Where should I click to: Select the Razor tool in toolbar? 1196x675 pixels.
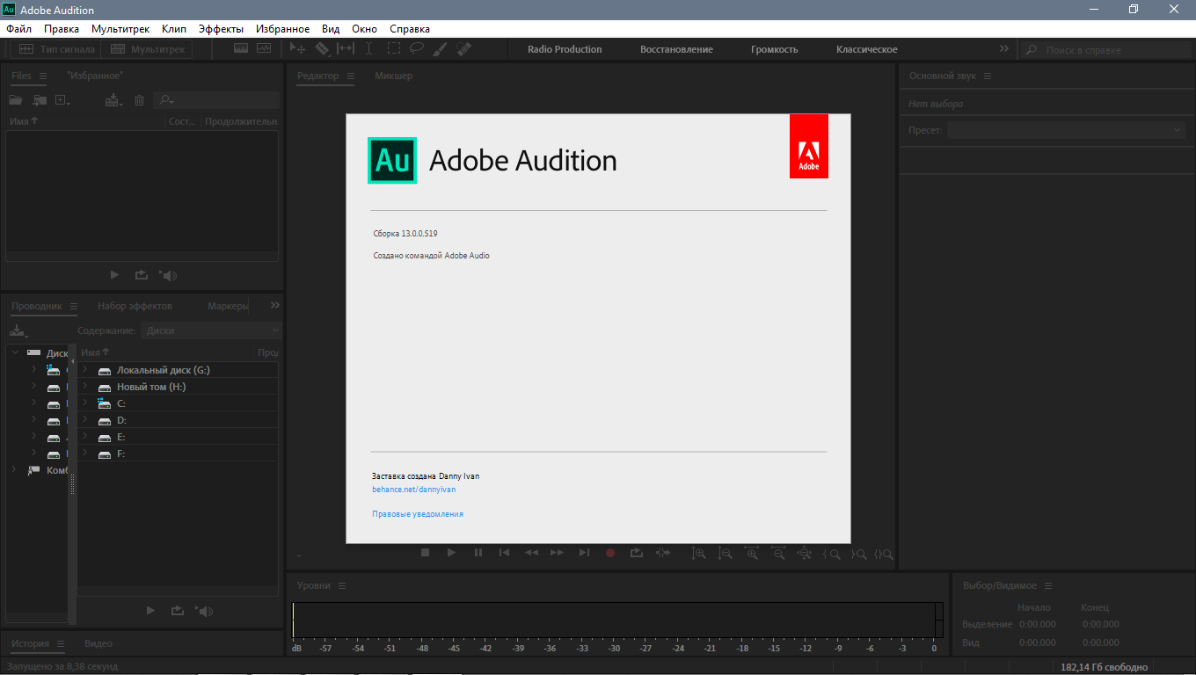[x=322, y=49]
